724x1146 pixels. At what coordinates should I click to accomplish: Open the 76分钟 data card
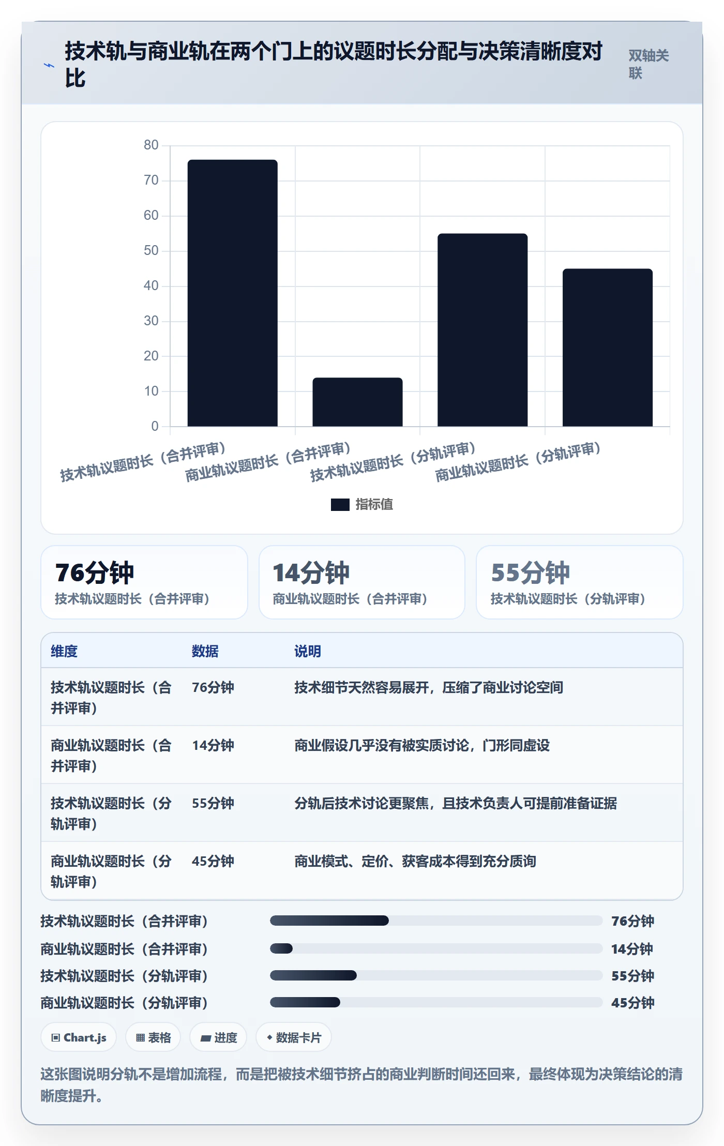[x=144, y=582]
